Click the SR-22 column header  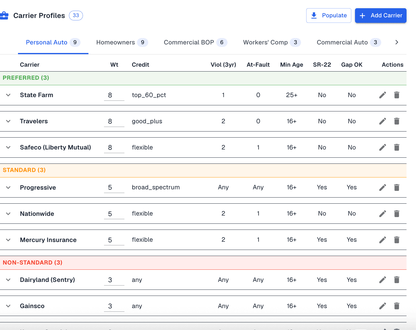(322, 65)
